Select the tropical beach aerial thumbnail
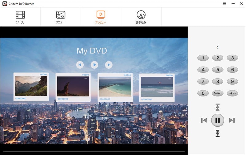Image resolution: width=246 pixels, height=155 pixels. [115, 87]
